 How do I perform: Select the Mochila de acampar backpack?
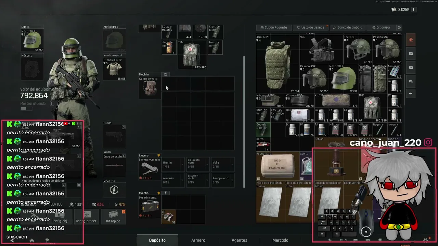[379, 79]
